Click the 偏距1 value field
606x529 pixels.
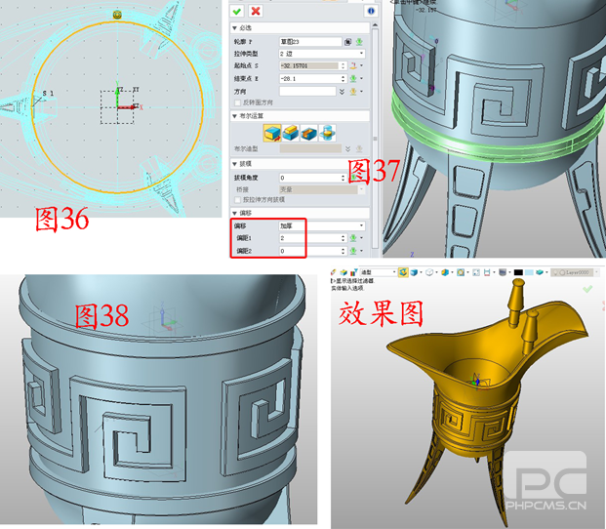click(x=313, y=237)
